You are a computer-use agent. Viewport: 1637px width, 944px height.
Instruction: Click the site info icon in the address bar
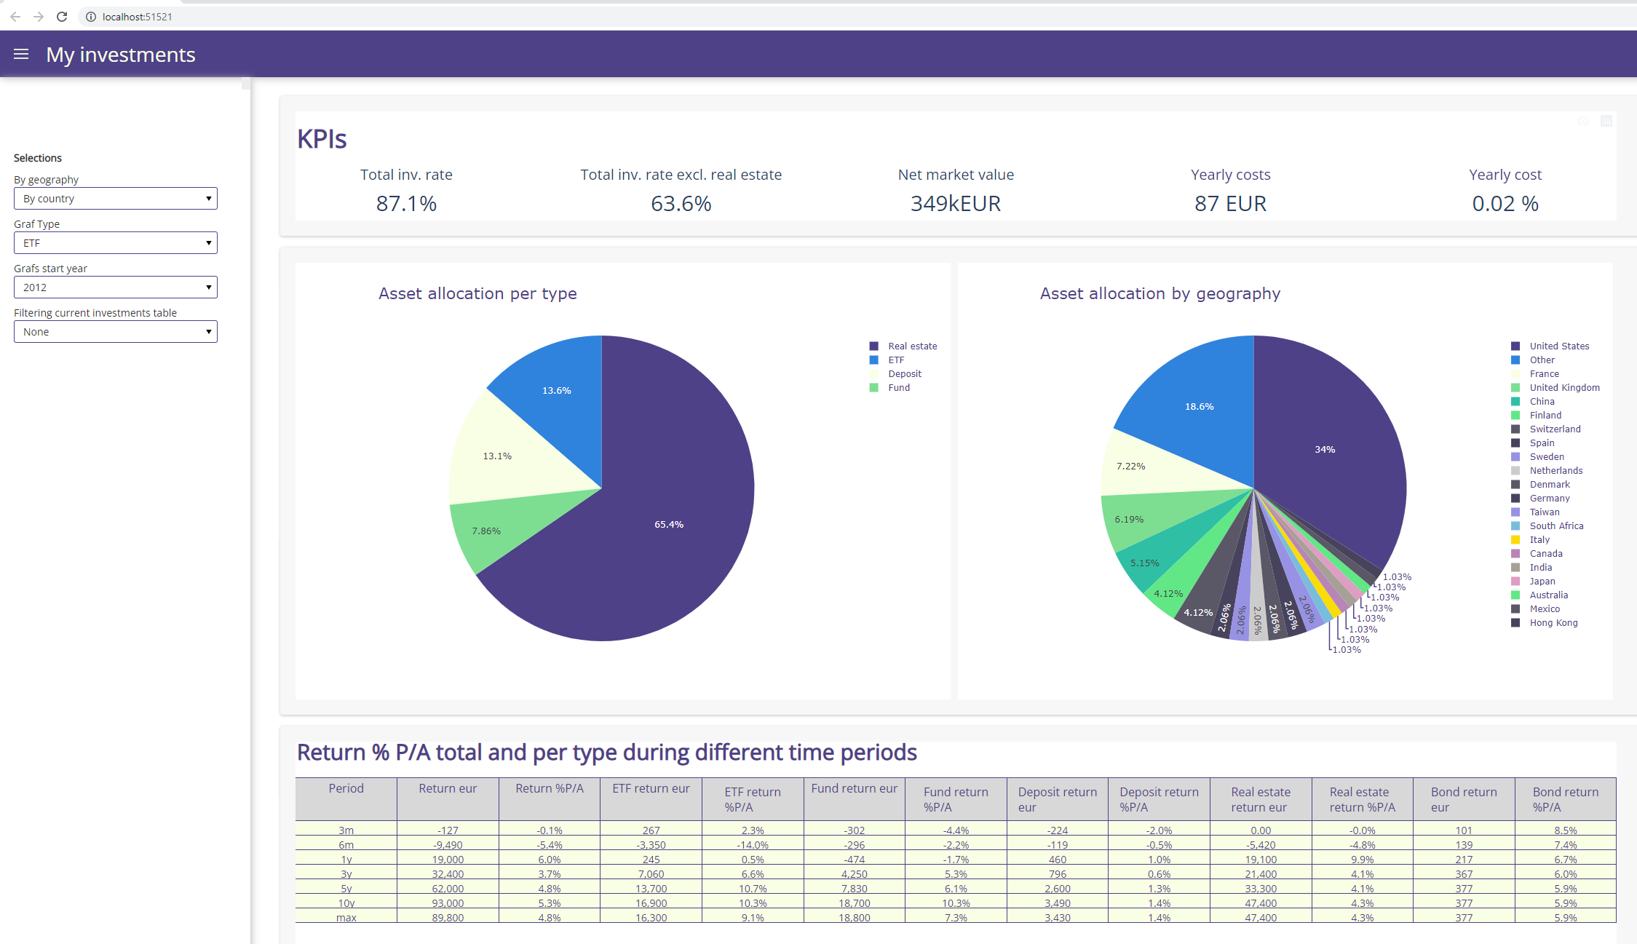90,16
